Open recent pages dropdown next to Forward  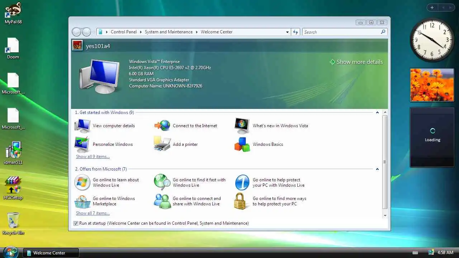94,32
